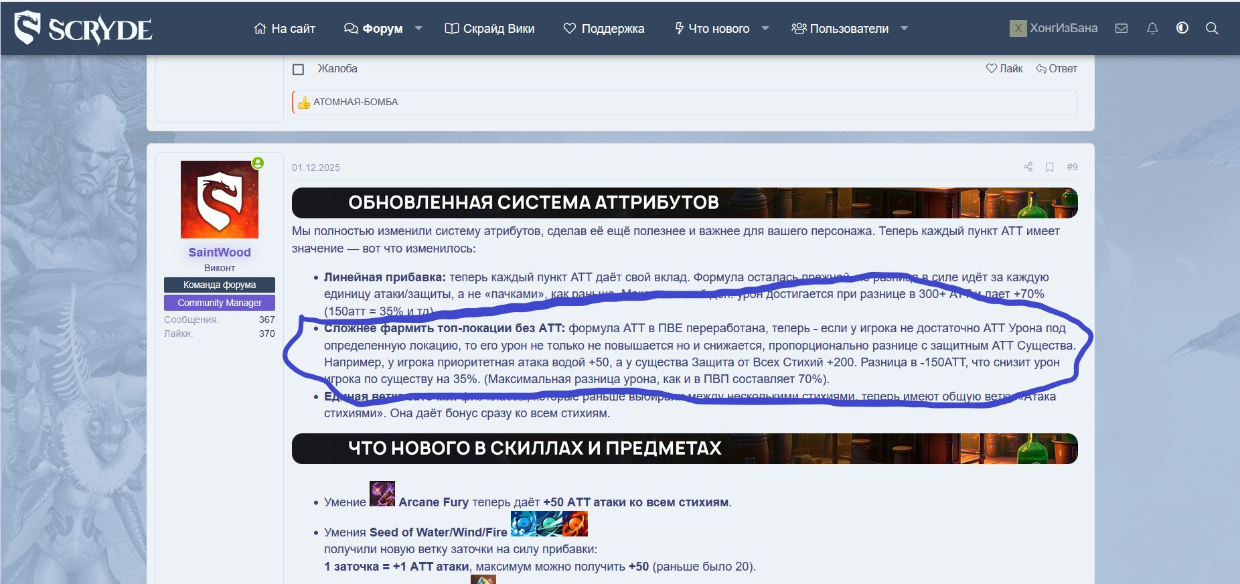The height and width of the screenshot is (584, 1240).
Task: Open the search magnifier icon
Action: (x=1212, y=28)
